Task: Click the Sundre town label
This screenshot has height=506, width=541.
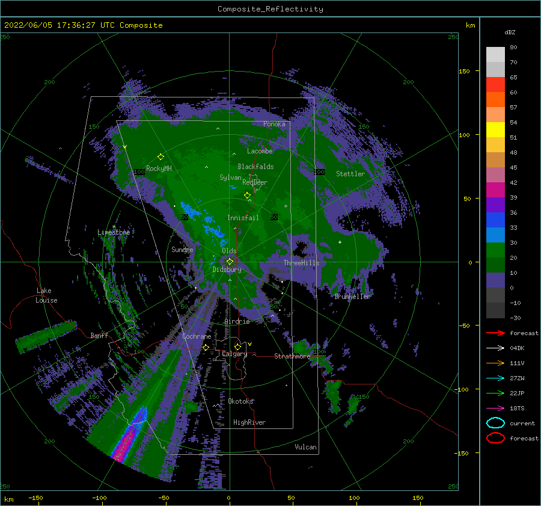Action: tap(182, 249)
